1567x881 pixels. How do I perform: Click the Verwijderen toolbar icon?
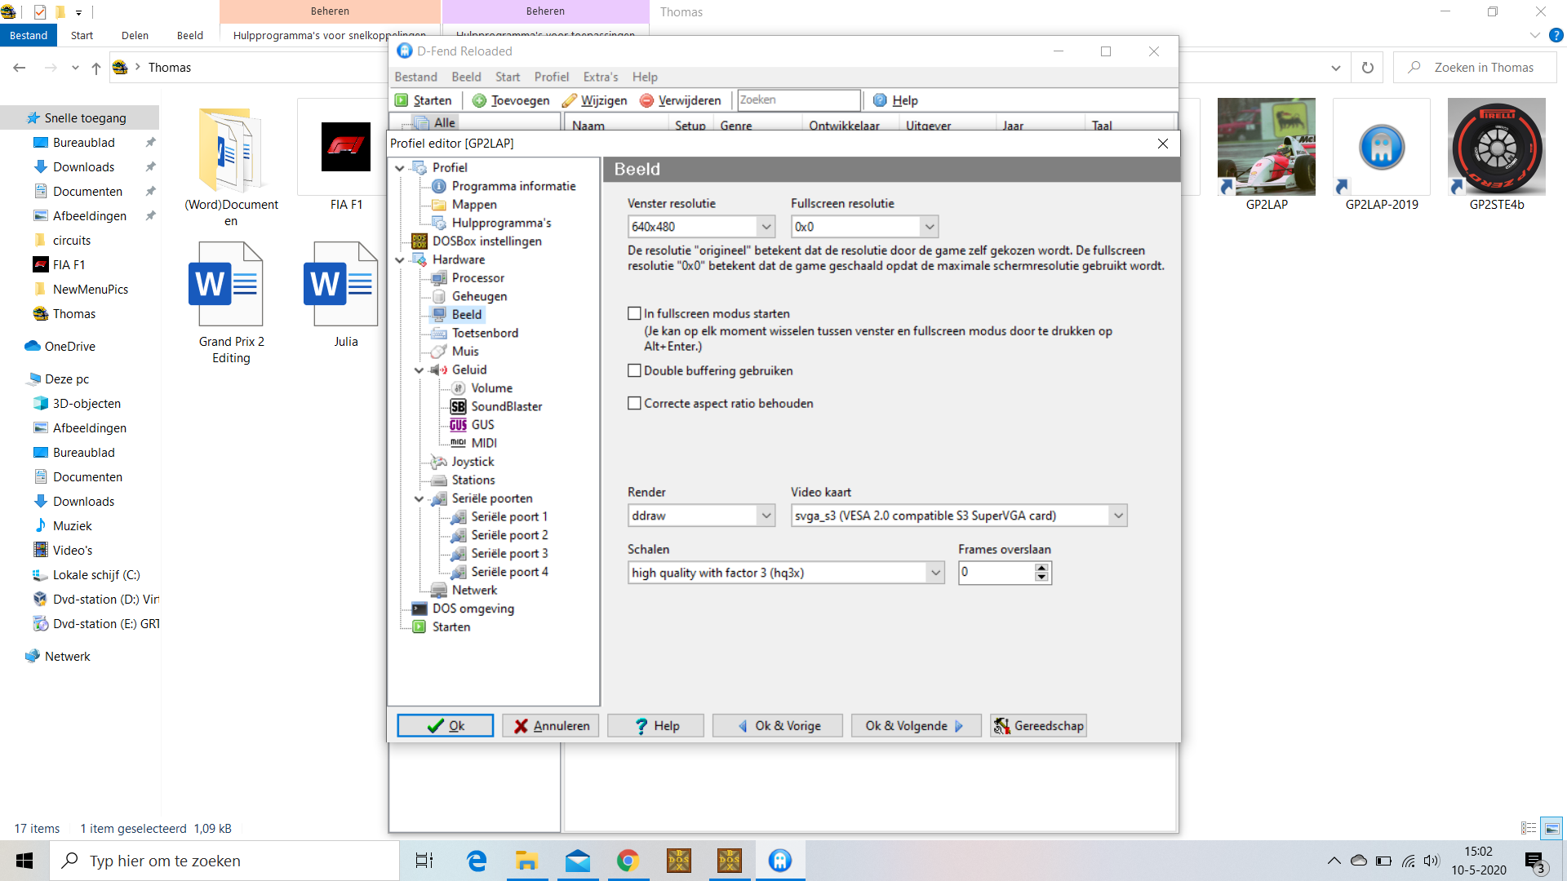pos(647,100)
